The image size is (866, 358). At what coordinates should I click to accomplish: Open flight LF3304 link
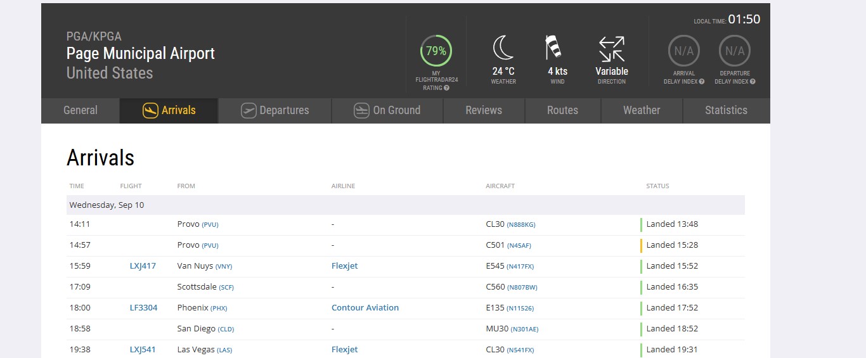[x=143, y=308]
